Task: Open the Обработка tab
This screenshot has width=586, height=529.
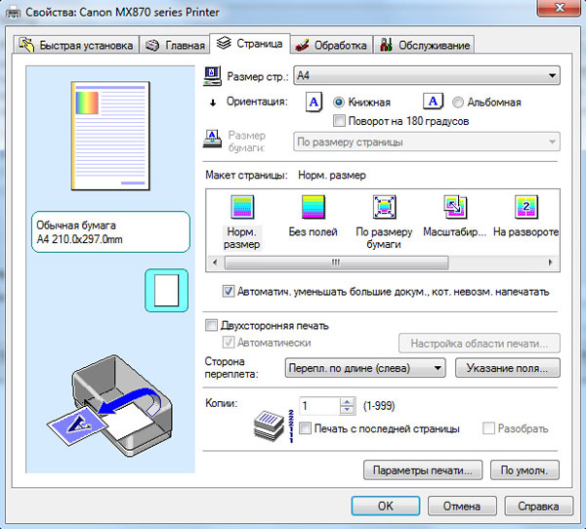Action: pyautogui.click(x=331, y=45)
